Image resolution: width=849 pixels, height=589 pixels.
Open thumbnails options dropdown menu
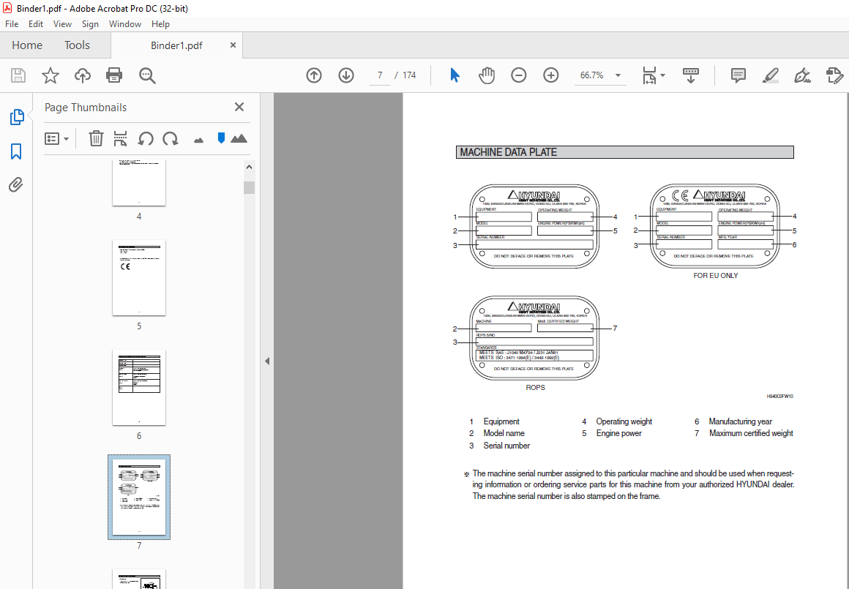point(57,139)
